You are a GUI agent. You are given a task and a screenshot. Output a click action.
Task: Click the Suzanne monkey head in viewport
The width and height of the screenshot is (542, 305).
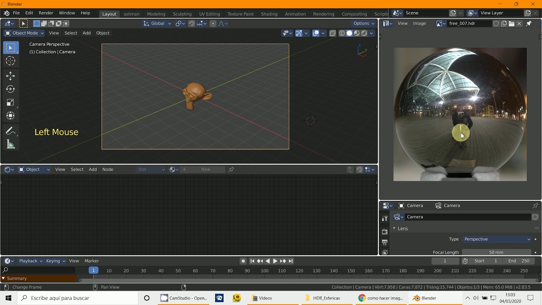(196, 96)
